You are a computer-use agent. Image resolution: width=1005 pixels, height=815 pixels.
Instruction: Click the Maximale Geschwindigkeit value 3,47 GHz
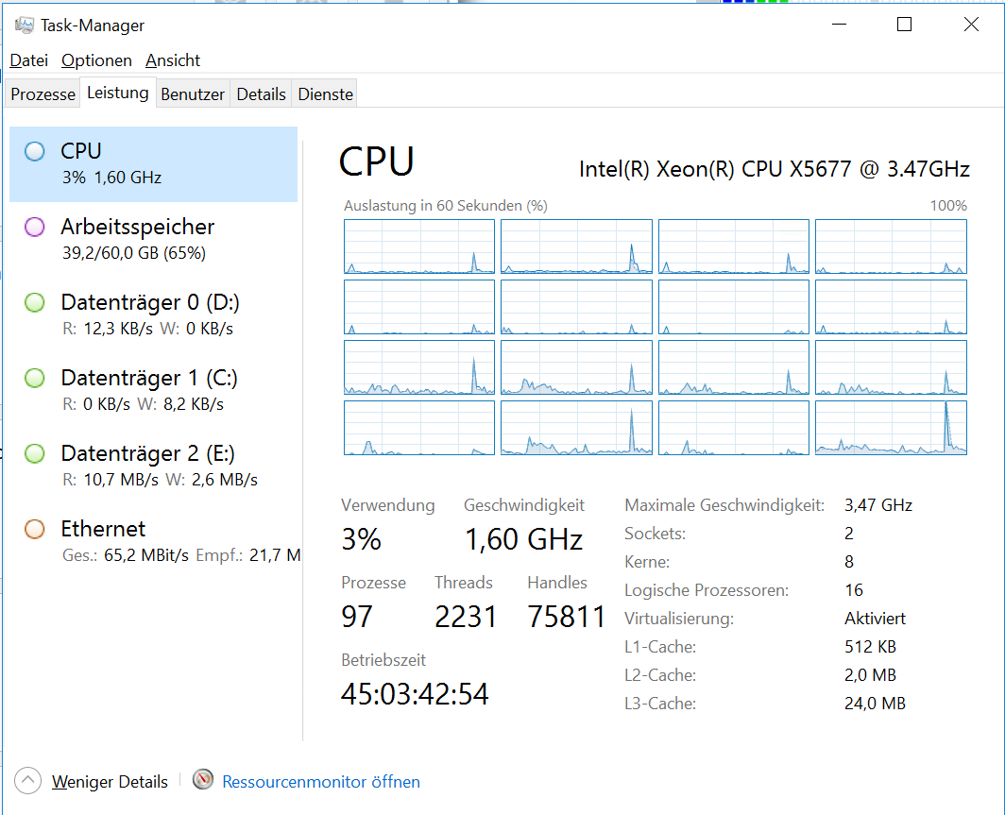[x=878, y=505]
